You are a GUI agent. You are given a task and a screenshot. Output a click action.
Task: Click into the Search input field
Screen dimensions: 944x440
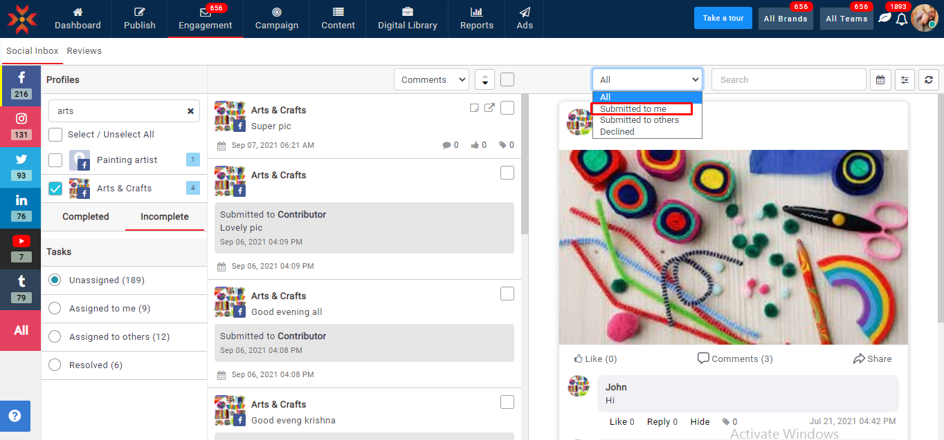pos(788,80)
